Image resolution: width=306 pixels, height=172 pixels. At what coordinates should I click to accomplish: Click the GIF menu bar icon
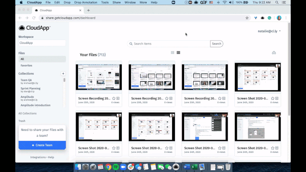(x=204, y=2)
